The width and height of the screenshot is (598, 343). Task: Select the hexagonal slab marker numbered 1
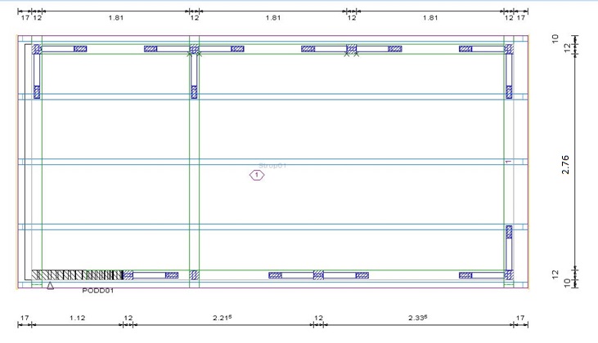[x=257, y=175]
